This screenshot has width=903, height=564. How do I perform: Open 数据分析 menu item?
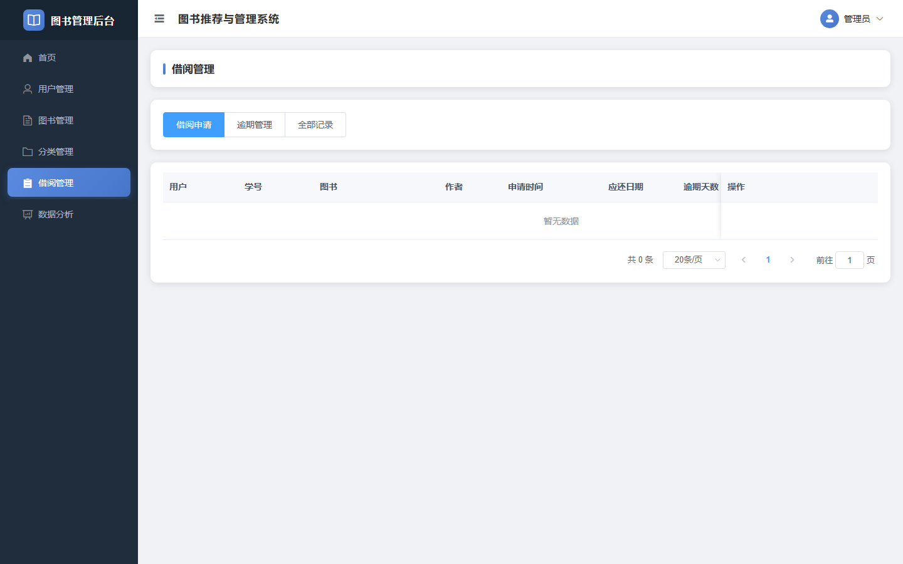(x=69, y=214)
